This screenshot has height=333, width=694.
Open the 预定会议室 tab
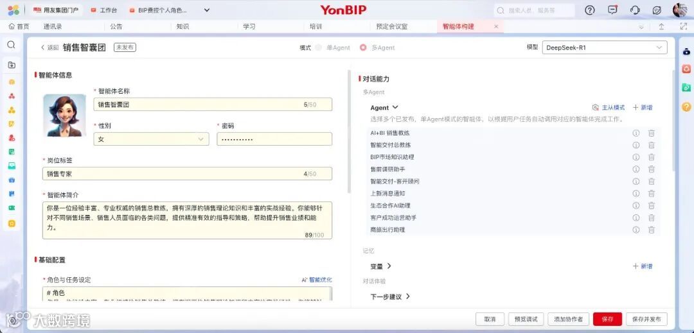392,26
